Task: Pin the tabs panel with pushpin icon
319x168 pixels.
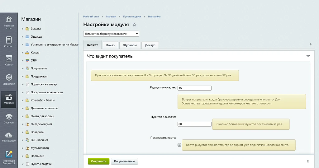Action: [311, 44]
